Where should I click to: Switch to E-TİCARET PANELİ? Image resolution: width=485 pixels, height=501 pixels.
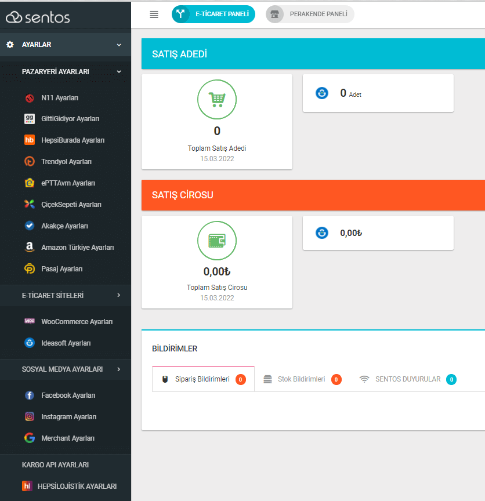(213, 14)
